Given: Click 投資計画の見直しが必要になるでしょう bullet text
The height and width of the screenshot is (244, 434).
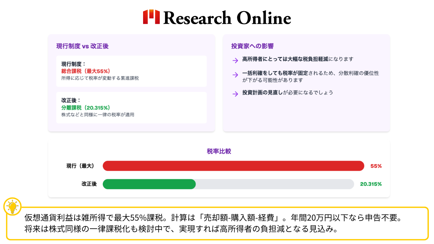Looking at the screenshot, I should coord(288,93).
